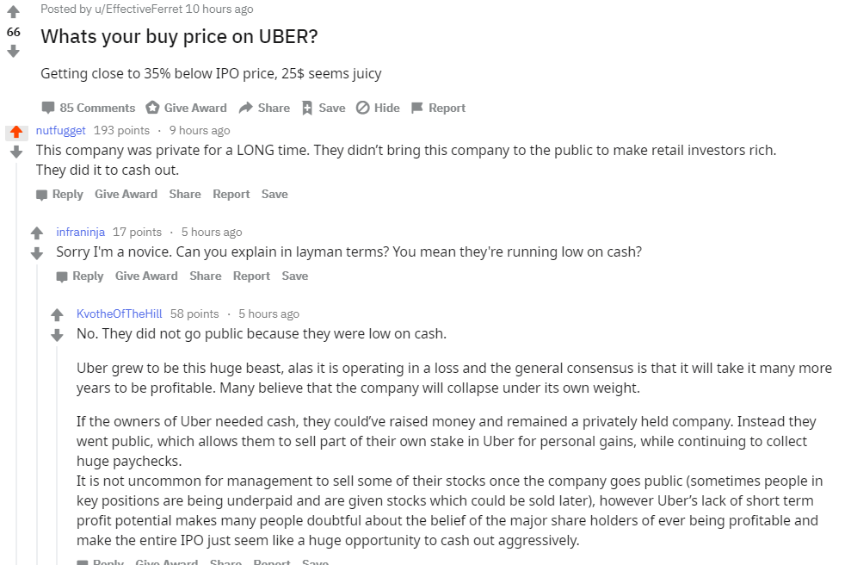Upvote the post titled Whats your buy price on UBER
Screen dimensions: 851x565
pyautogui.click(x=13, y=12)
